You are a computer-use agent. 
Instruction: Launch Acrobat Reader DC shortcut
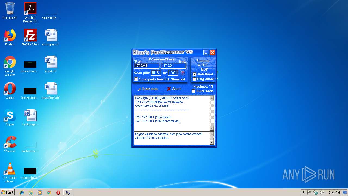[x=30, y=13]
